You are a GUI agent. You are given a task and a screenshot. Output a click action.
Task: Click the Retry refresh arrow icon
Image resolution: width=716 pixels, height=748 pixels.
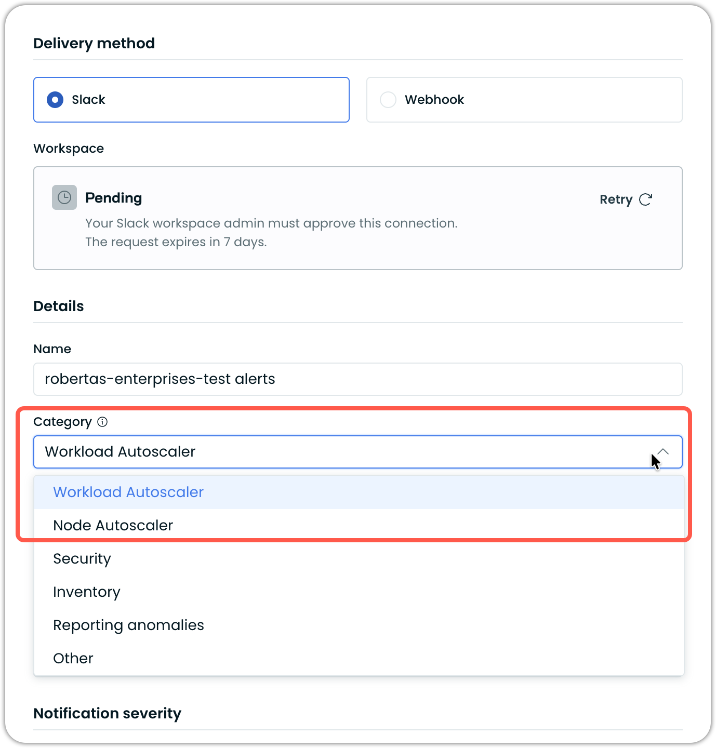(x=646, y=199)
